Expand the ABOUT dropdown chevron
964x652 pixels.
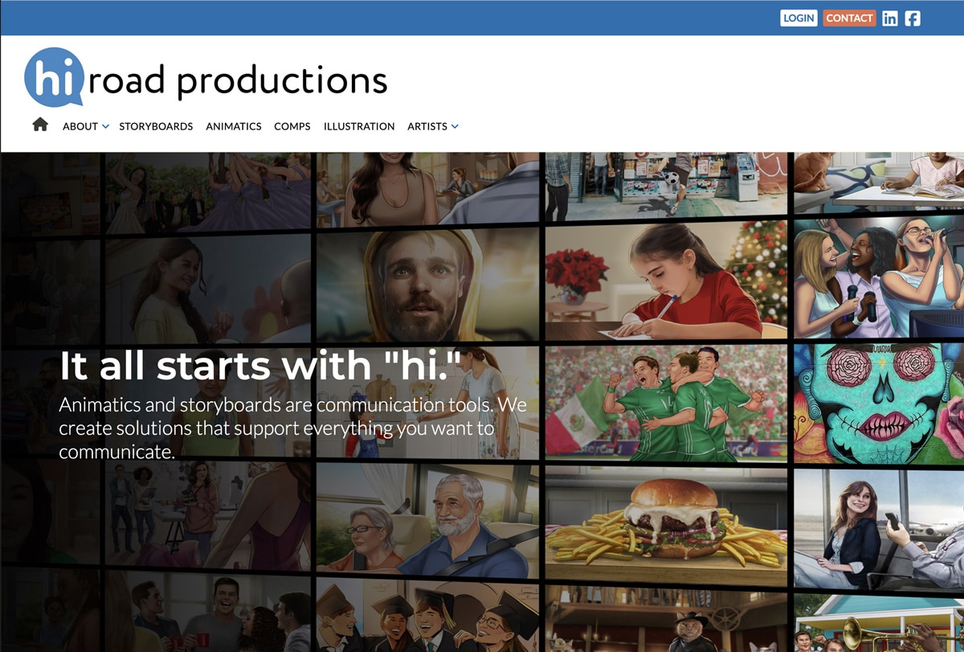pyautogui.click(x=105, y=126)
